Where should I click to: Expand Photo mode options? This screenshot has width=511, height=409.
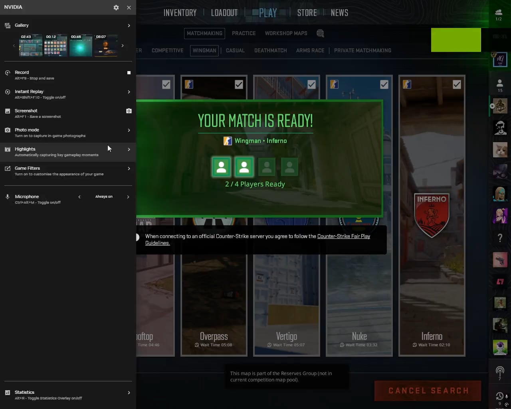click(x=129, y=130)
